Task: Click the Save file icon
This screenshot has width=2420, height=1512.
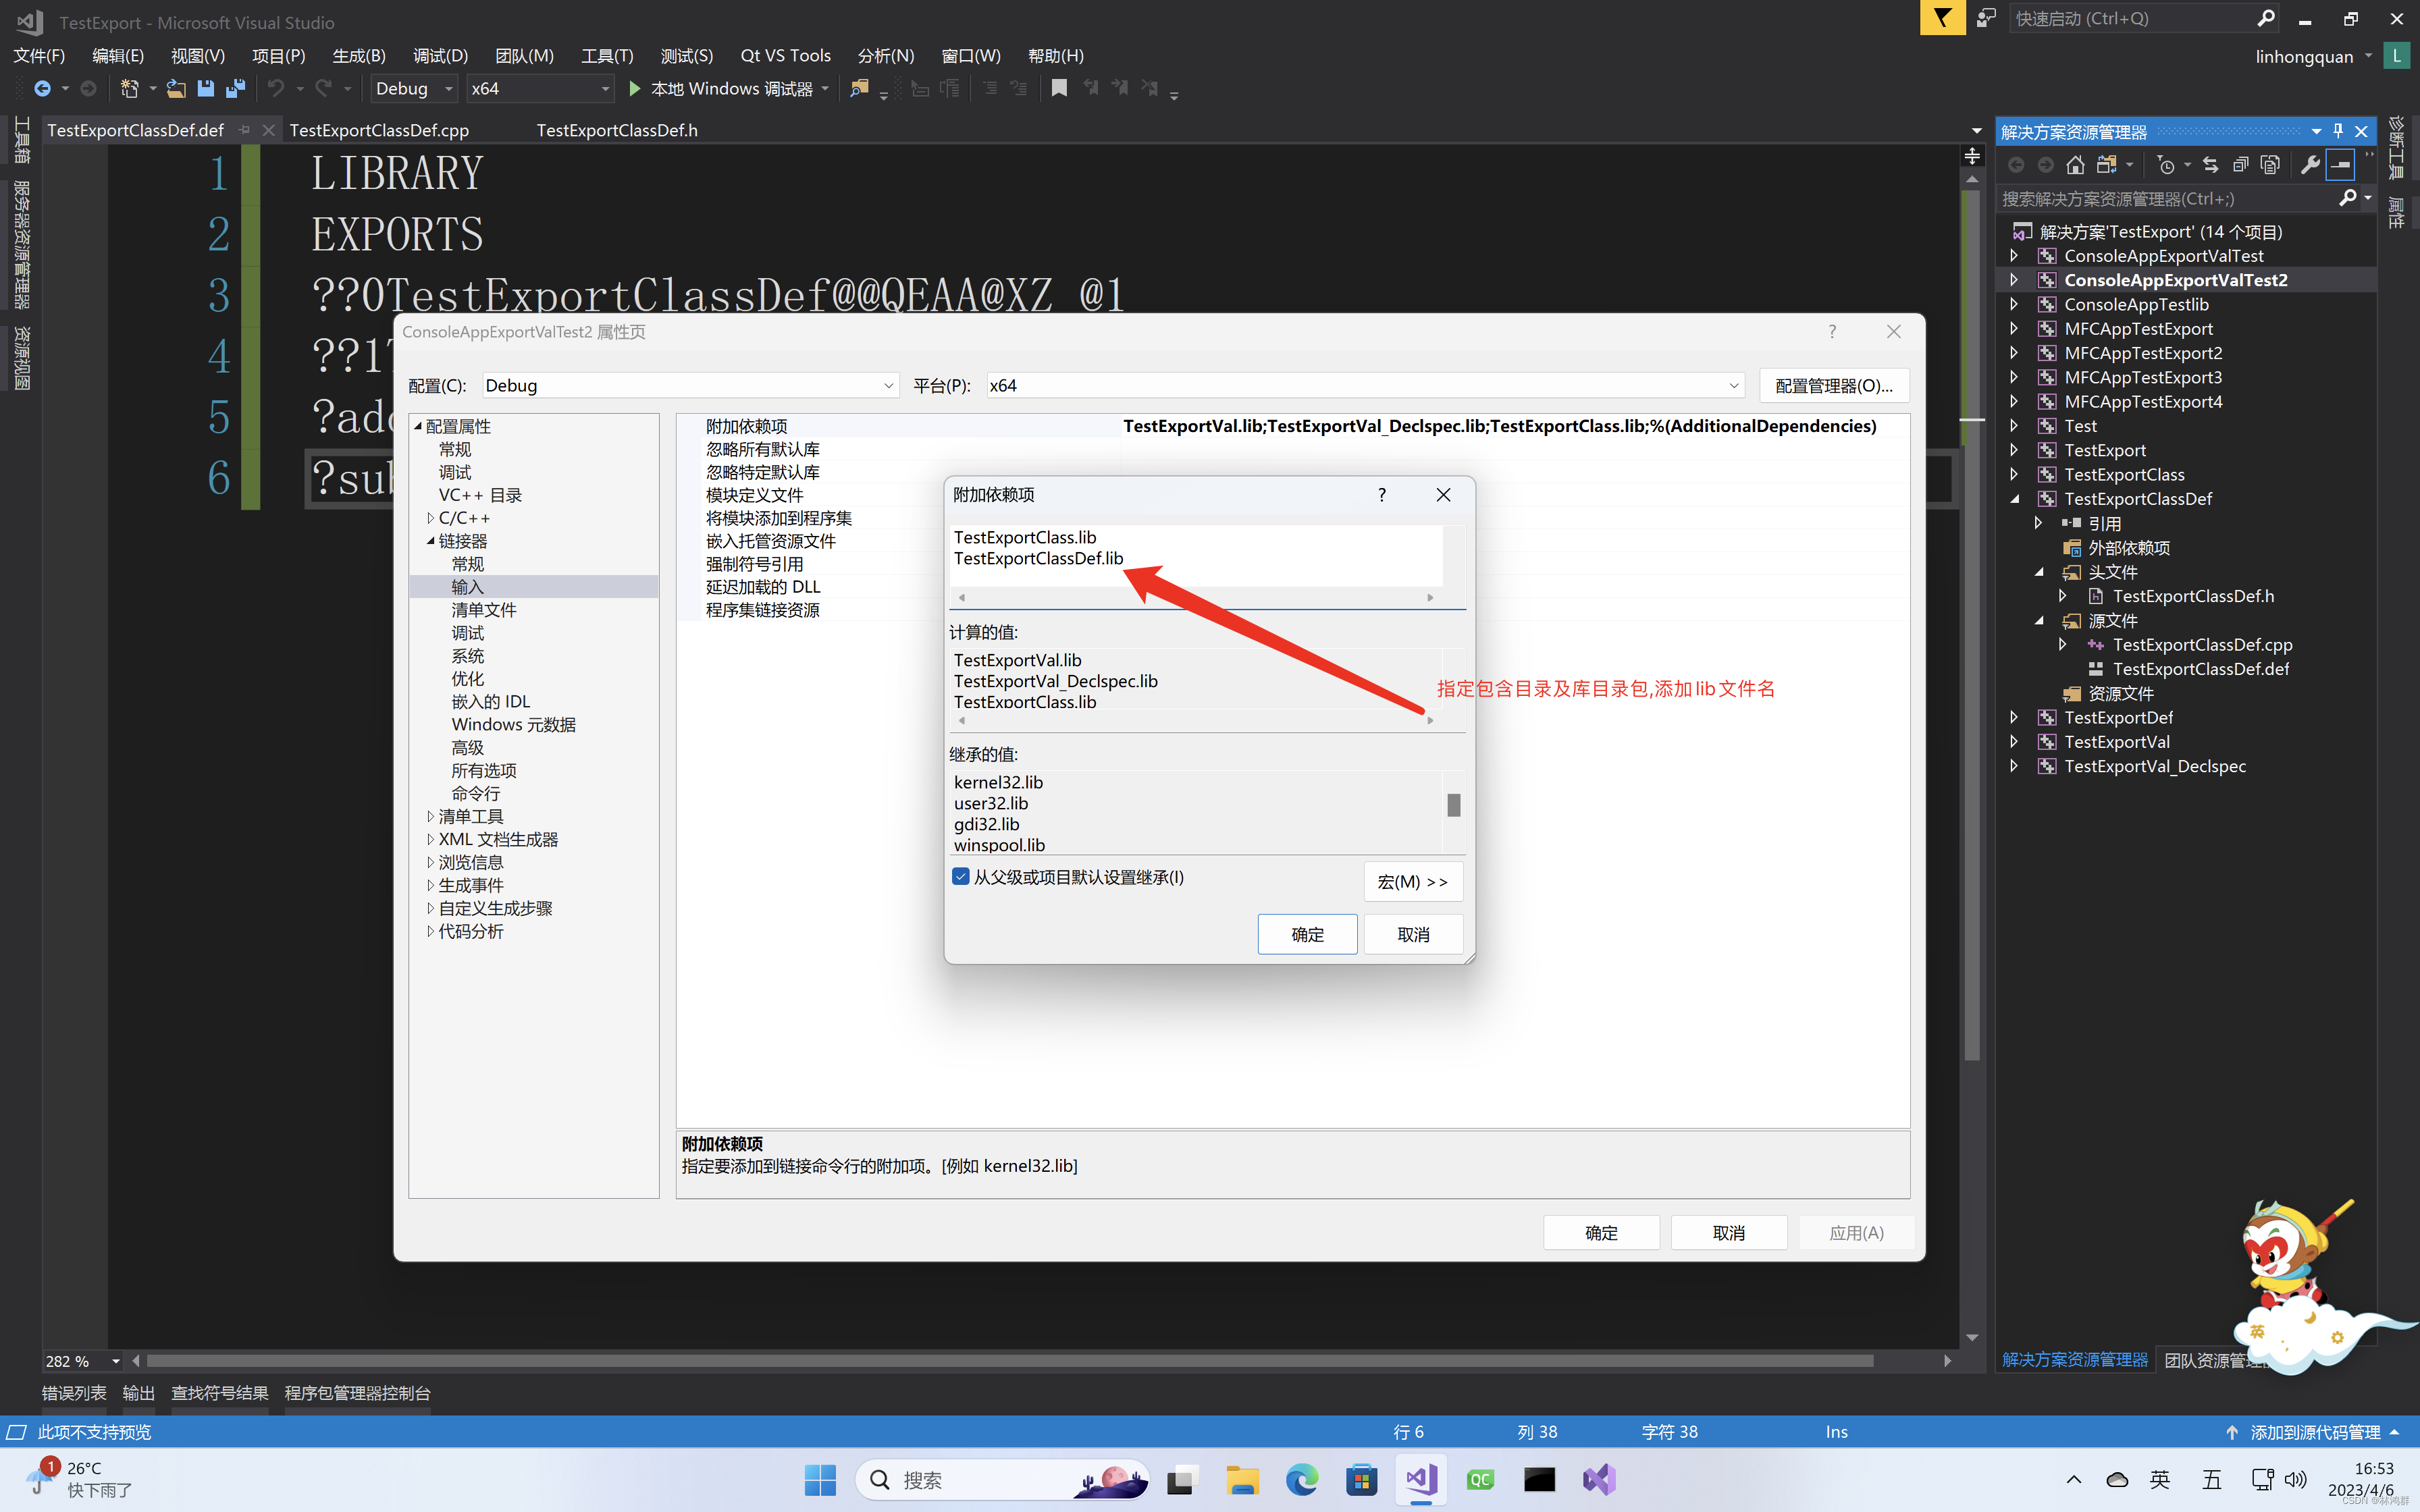Action: (206, 89)
